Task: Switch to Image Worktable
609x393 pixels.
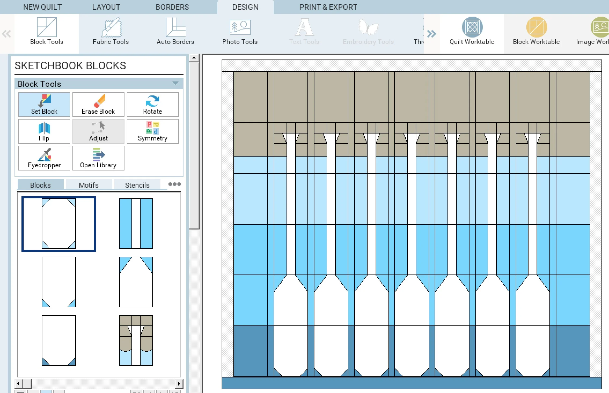Action: pos(593,32)
